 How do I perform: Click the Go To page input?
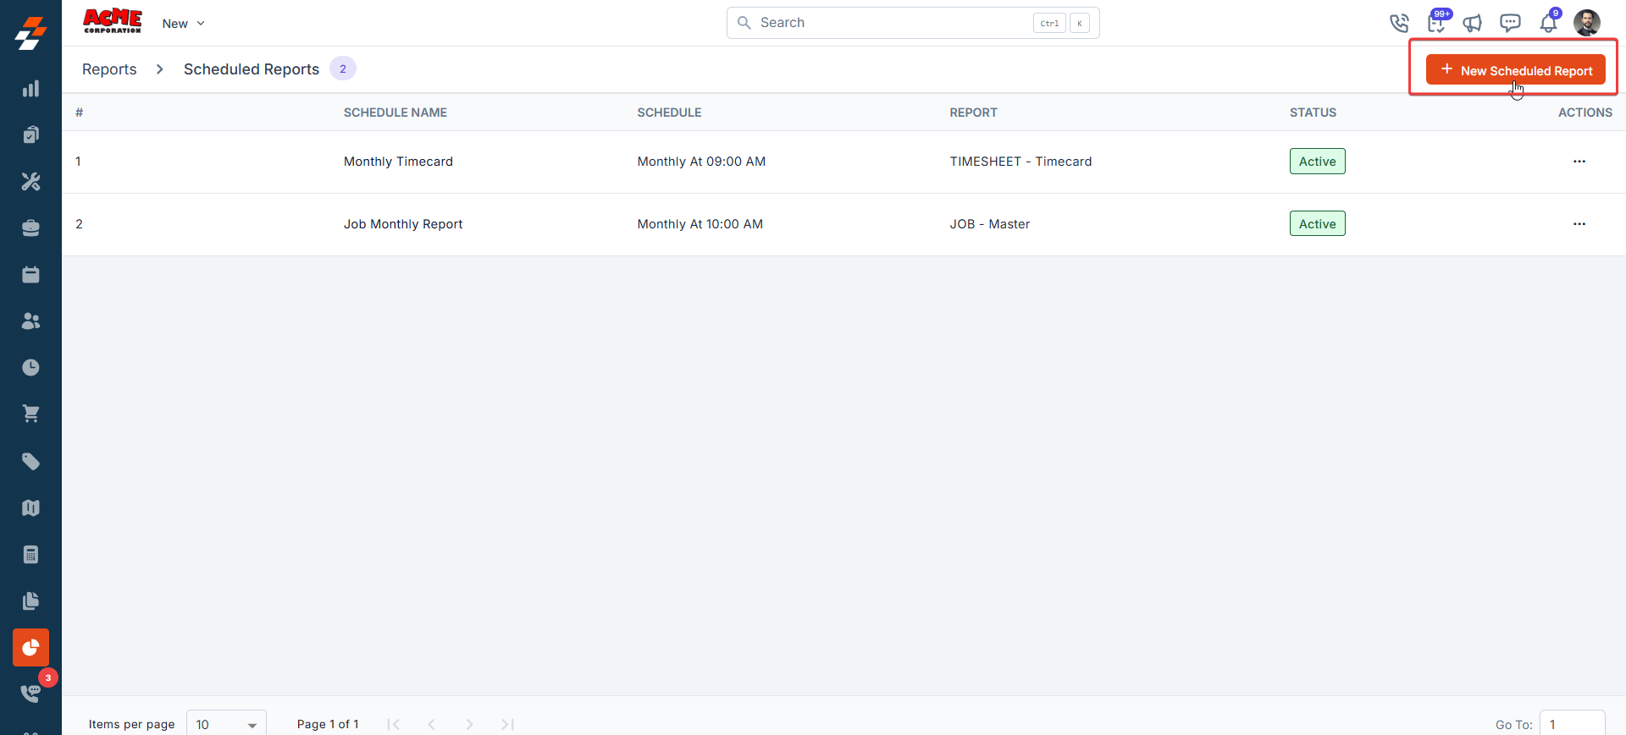point(1572,724)
